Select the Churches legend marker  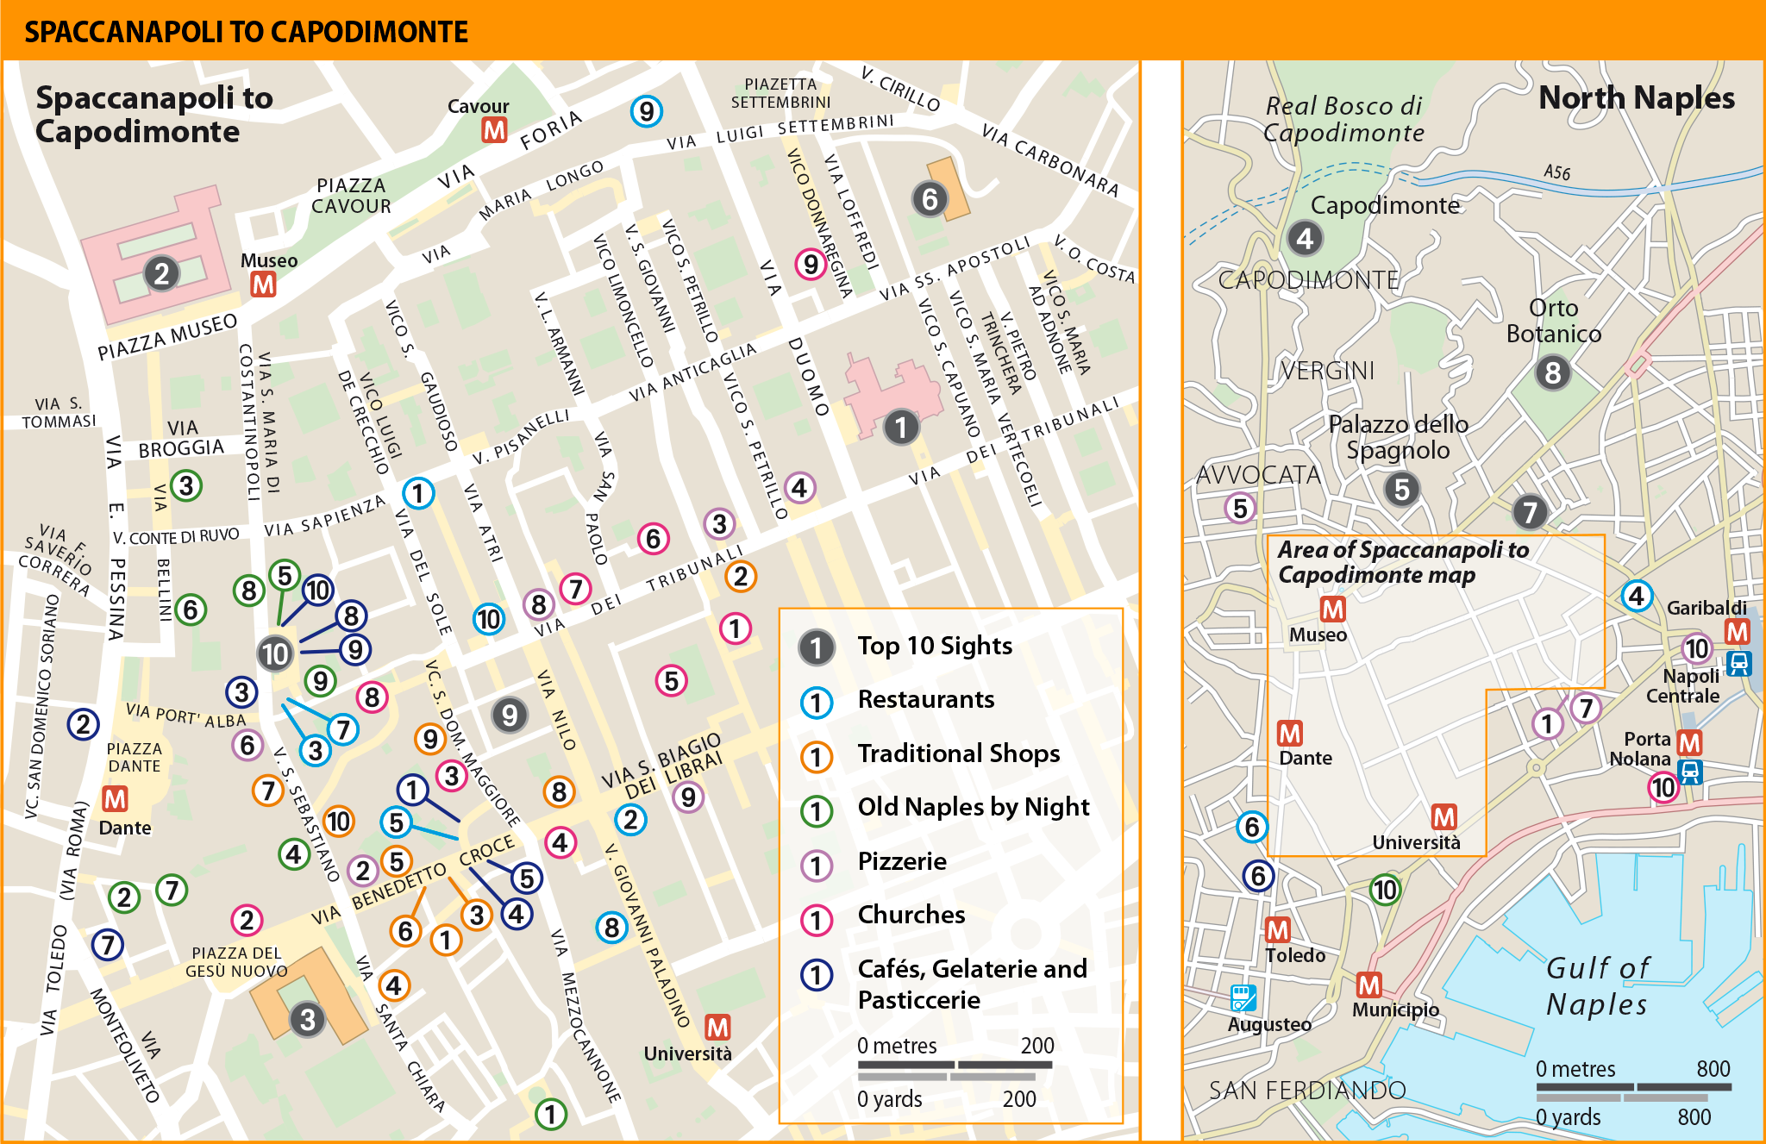click(x=816, y=919)
